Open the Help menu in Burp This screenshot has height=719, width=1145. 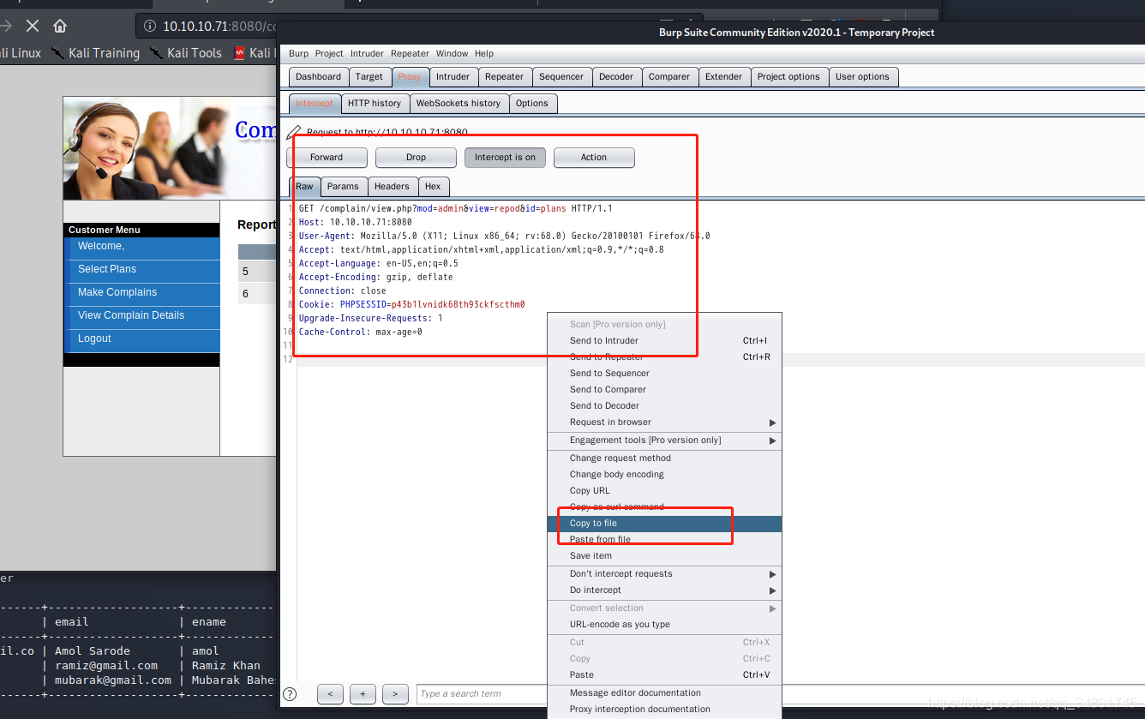click(484, 53)
